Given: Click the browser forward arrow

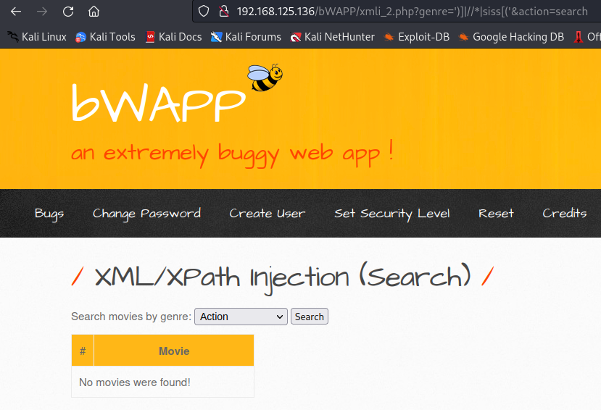Looking at the screenshot, I should 42,12.
